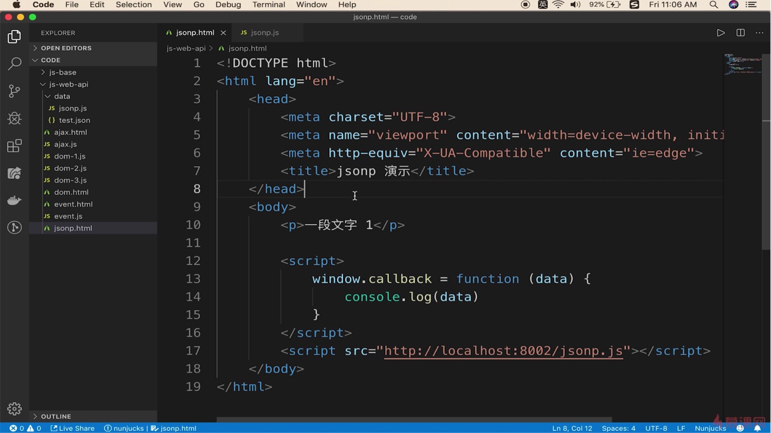Change file encoding UTF-8
This screenshot has height=433, width=771.
(656, 428)
